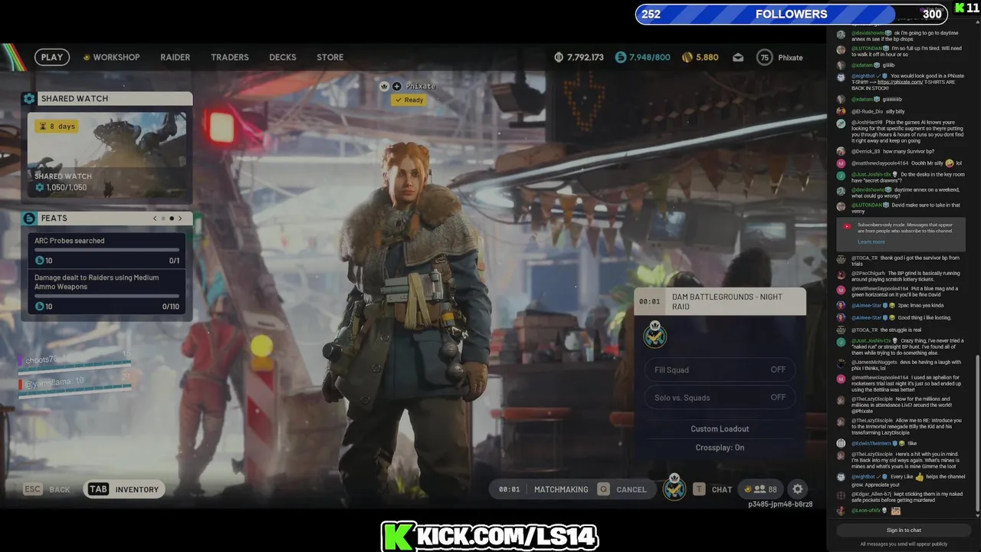Click the Back button
The image size is (981, 552).
[x=47, y=489]
